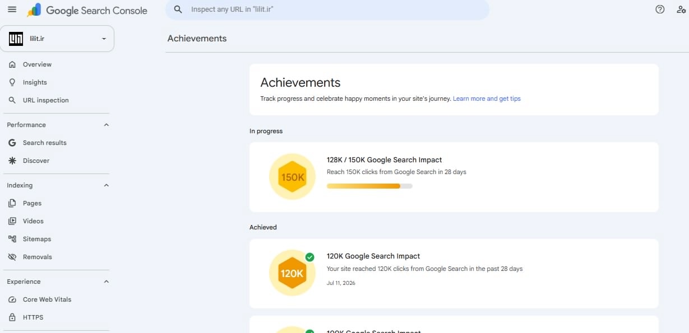Click the HTTPS lock icon

(12, 317)
